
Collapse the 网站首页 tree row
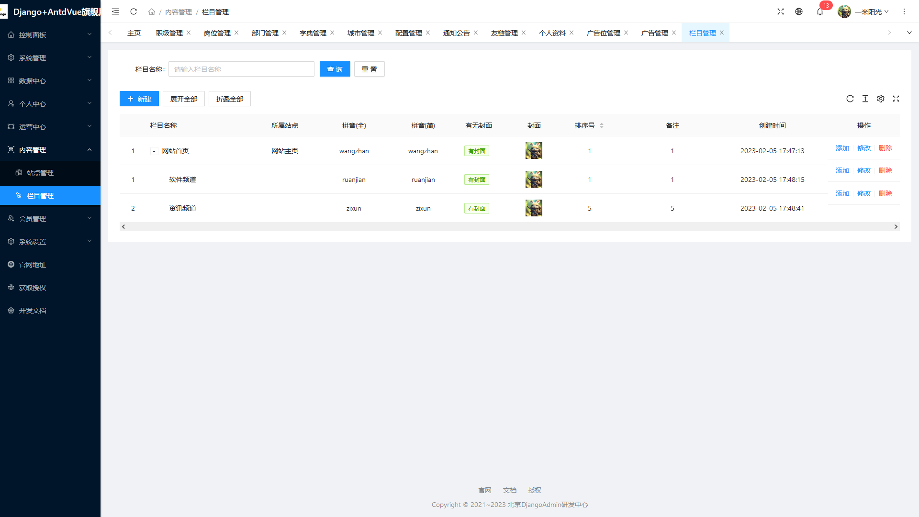[x=154, y=151]
